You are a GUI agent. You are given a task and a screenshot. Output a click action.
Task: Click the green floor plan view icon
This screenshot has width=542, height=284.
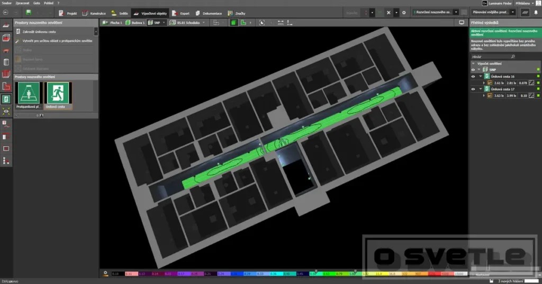(243, 23)
